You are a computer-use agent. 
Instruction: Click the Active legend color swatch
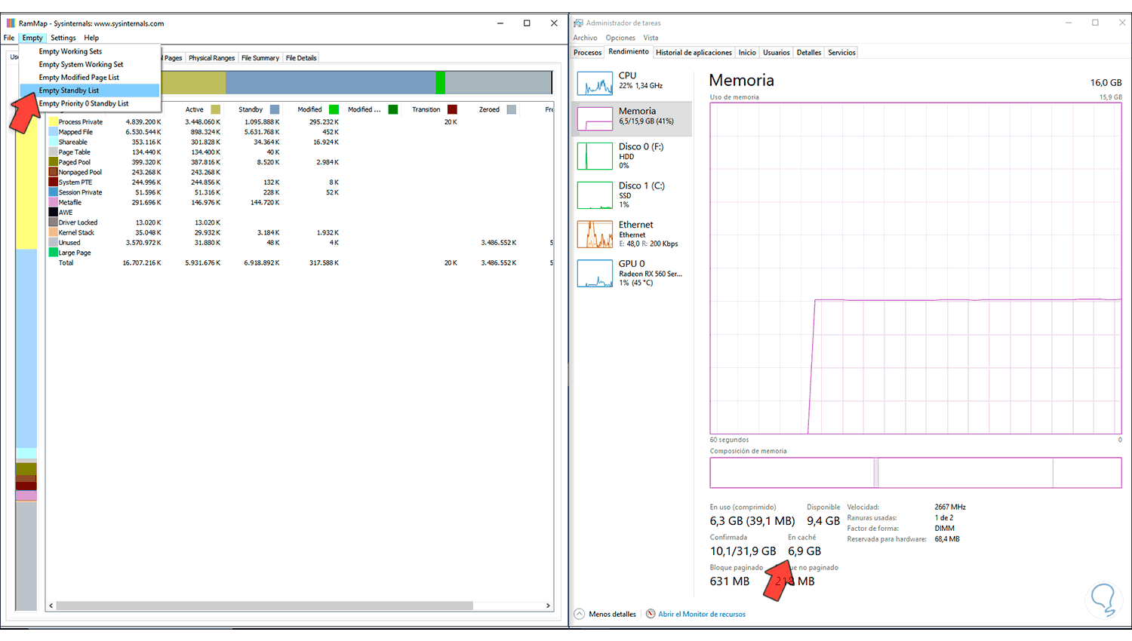click(x=216, y=109)
